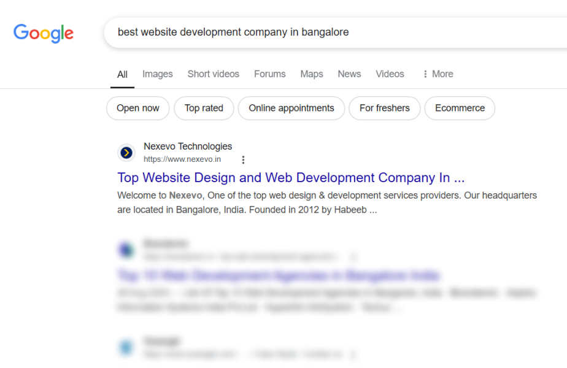Click into the search query text box
Viewport: 567px width, 368px height.
(331, 32)
